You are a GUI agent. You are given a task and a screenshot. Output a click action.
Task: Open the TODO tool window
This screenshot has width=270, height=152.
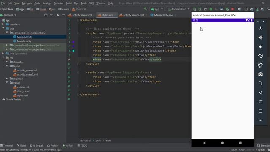(x=82, y=146)
